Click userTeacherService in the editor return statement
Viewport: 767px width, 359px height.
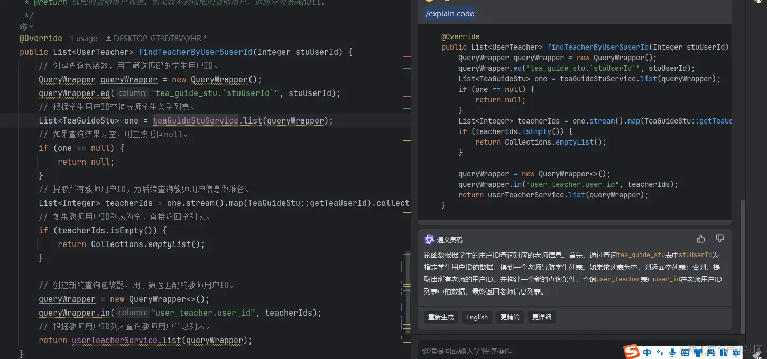tap(115, 340)
